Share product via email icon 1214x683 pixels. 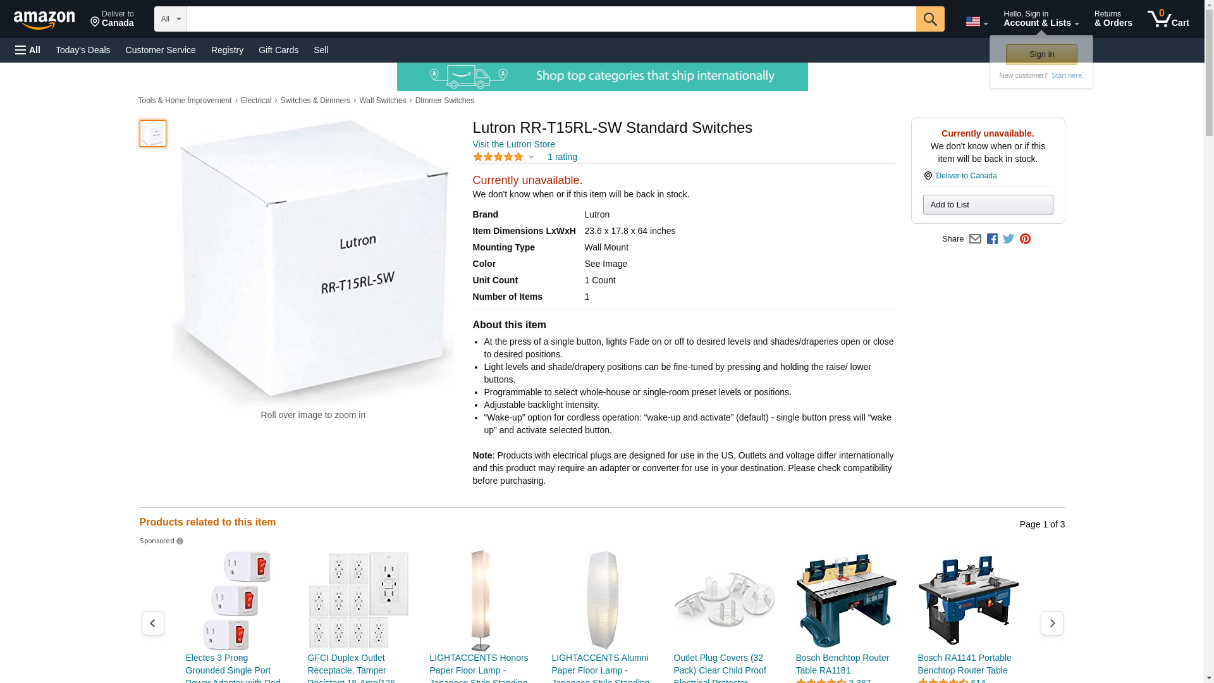coord(975,239)
